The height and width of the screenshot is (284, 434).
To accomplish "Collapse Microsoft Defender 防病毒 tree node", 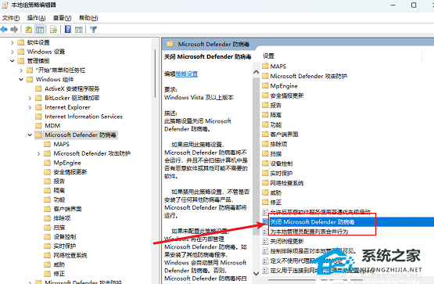I will click(30, 135).
